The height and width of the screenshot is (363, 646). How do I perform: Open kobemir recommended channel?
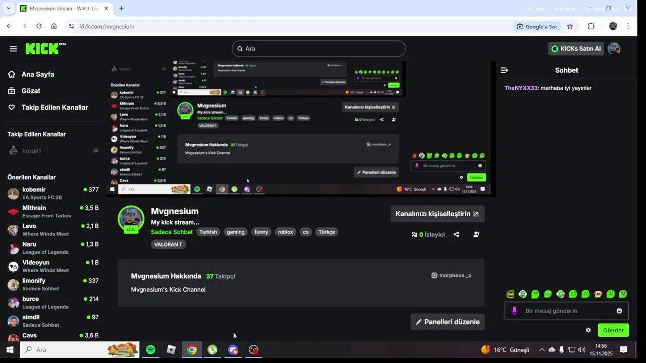pyautogui.click(x=53, y=194)
